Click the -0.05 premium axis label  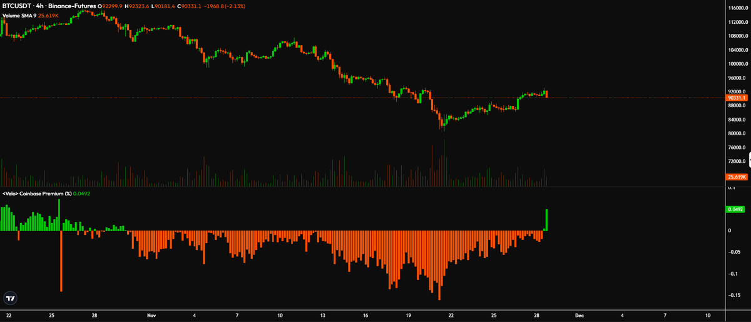733,252
